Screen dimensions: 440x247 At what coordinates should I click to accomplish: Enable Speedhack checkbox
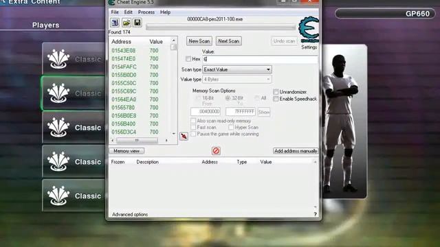[x=276, y=99]
